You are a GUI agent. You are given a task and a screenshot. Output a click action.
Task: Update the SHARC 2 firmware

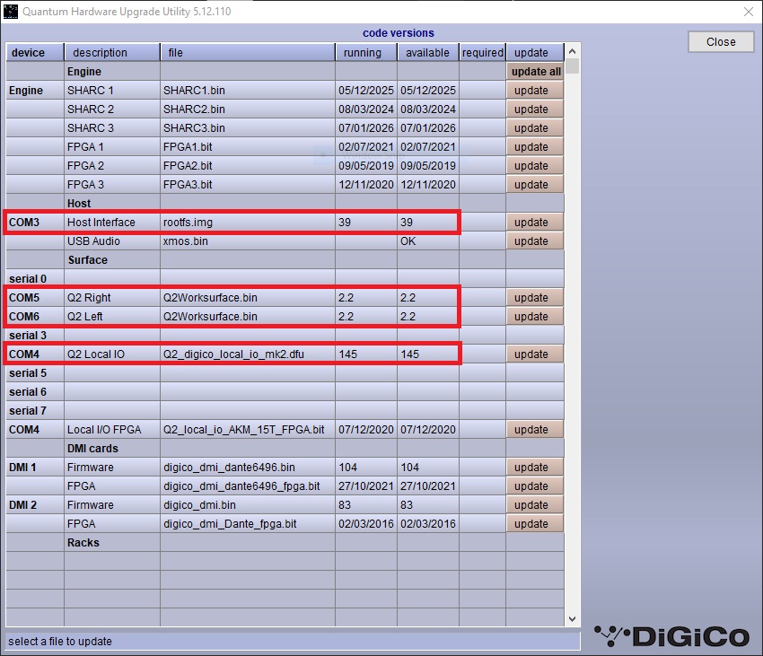(535, 109)
